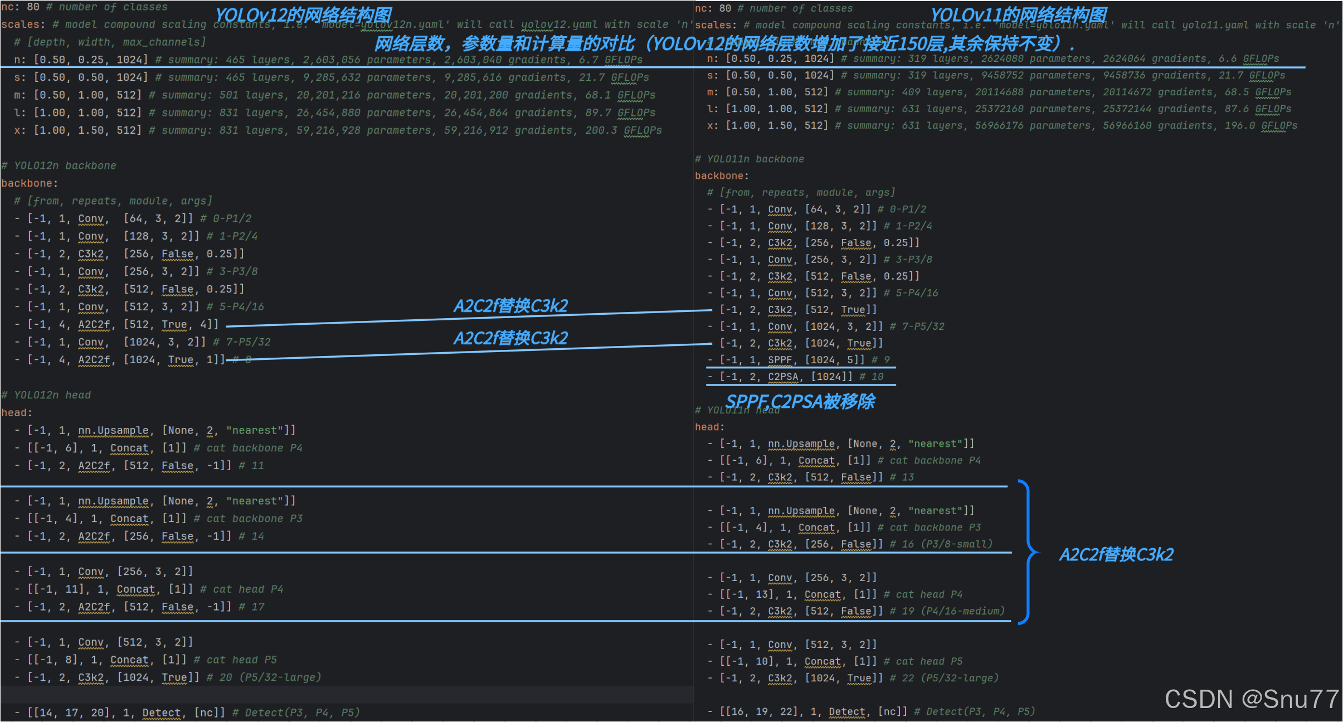Viewport: 1343px width, 722px height.
Task: Click the YOLOv11 Detect [nc] line
Action: pos(871,711)
